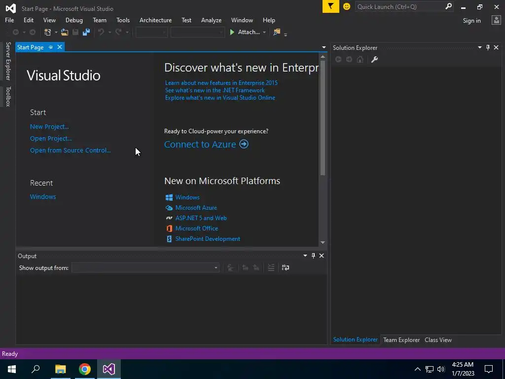Click Sign in at top right

click(471, 21)
